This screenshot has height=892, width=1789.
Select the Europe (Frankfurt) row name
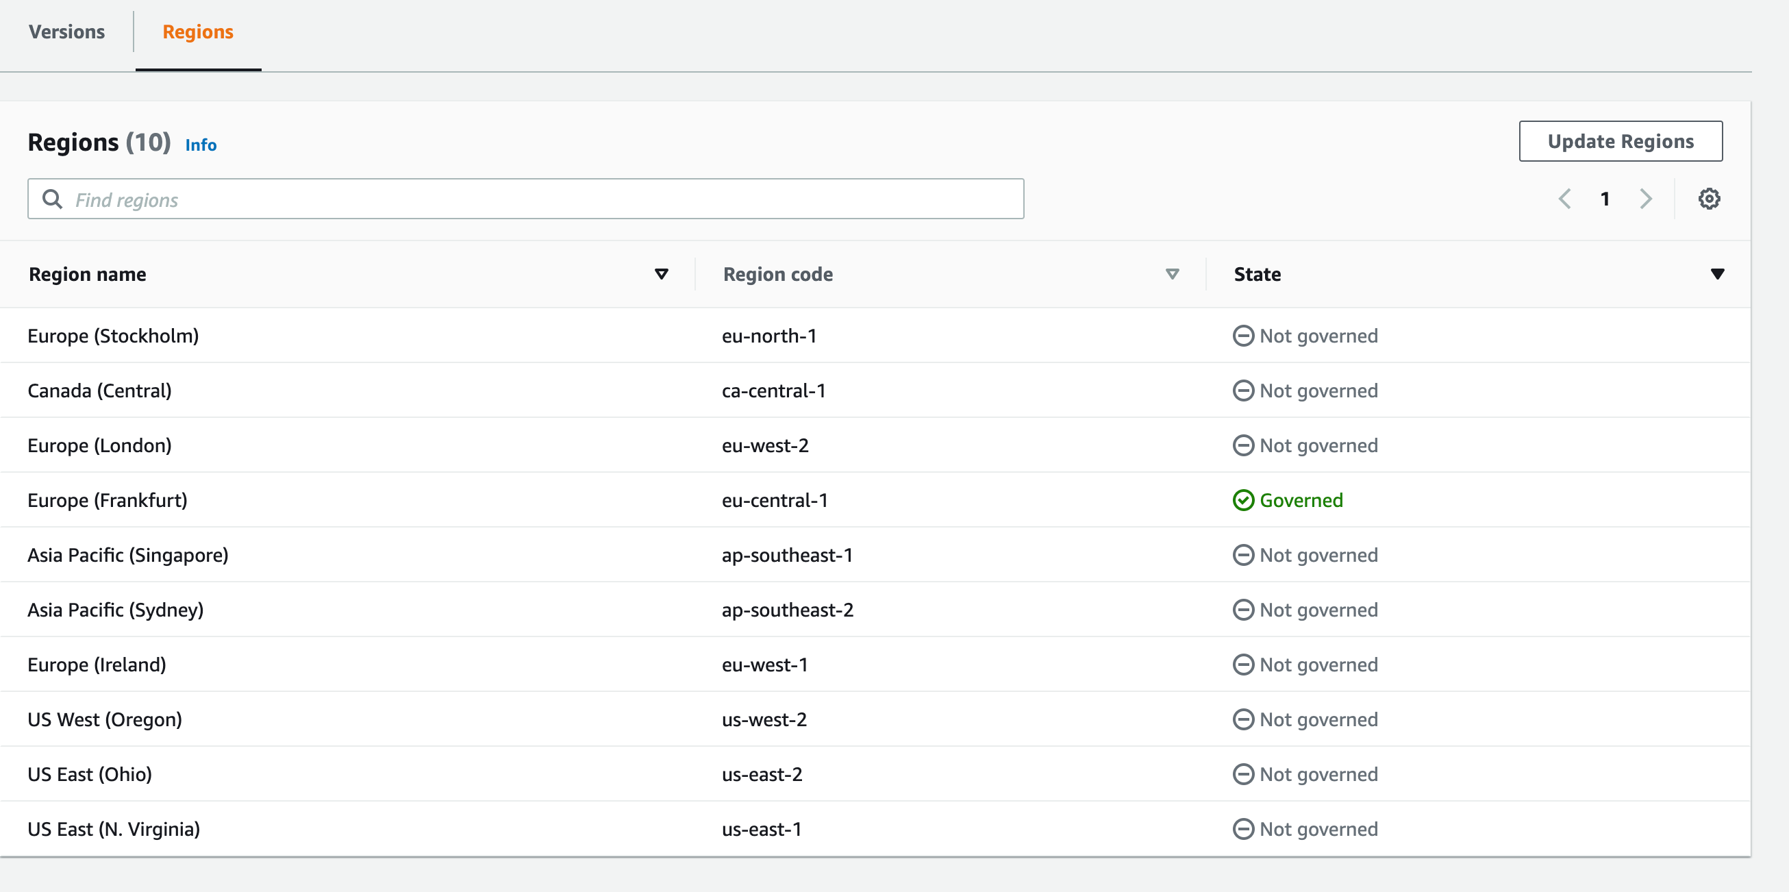pos(108,500)
